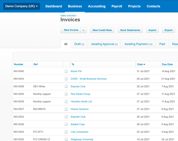The height and width of the screenshot is (141, 178).
Task: Click the 31 Jul 2021 date cell
Action: coord(143,71)
